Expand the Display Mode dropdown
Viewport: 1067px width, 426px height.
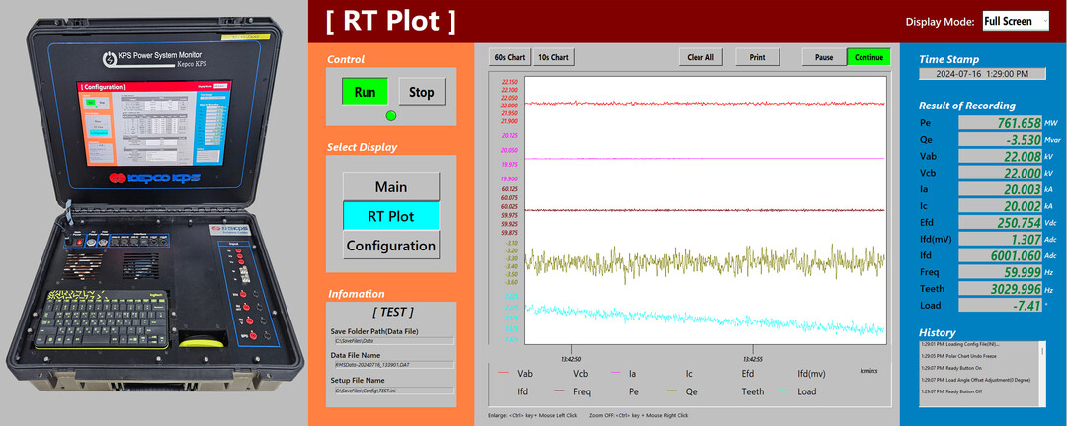1016,21
